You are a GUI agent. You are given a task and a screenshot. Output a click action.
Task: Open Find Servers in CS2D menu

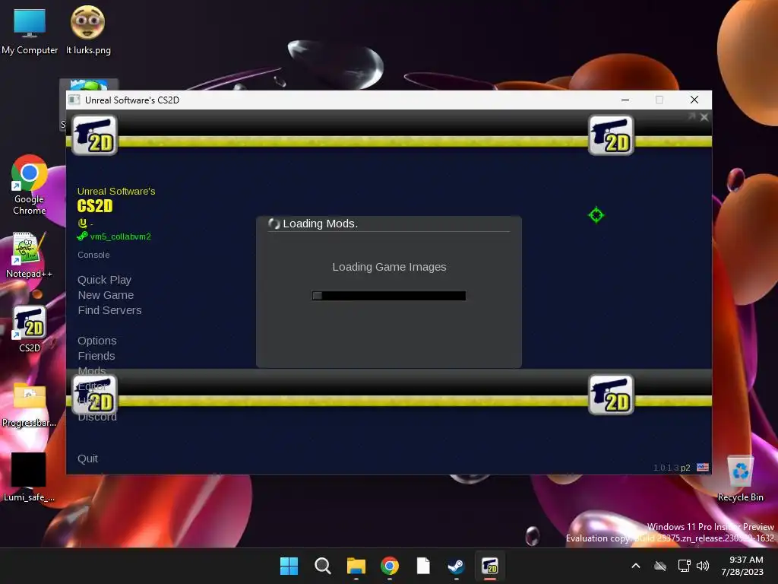pyautogui.click(x=109, y=310)
